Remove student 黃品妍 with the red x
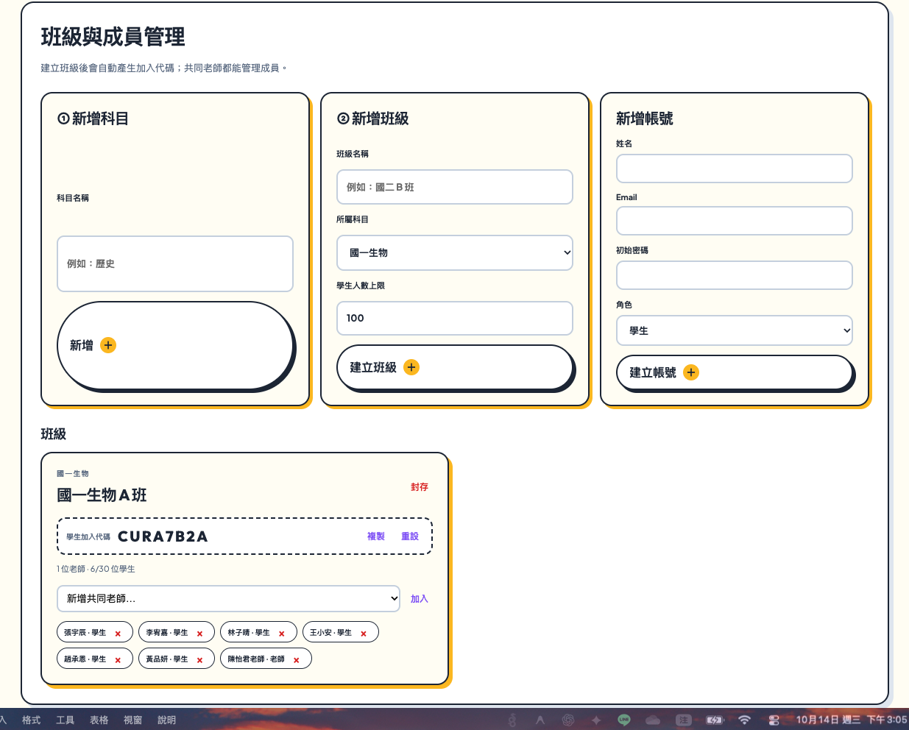This screenshot has height=730, width=909. tap(199, 660)
